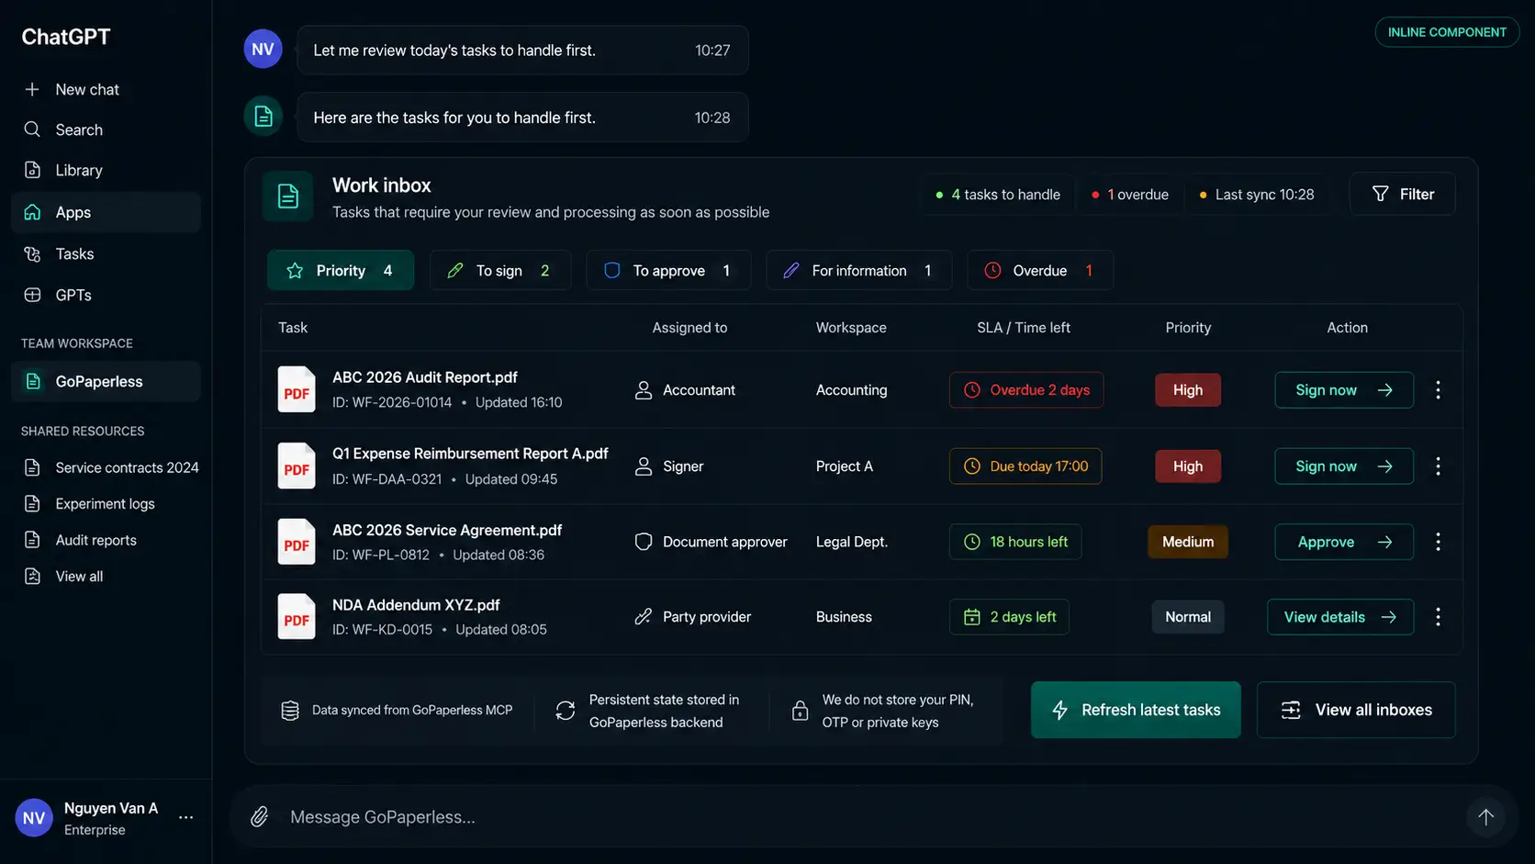The height and width of the screenshot is (864, 1535).
Task: Open Tasks in the sidebar
Action: [x=106, y=253]
